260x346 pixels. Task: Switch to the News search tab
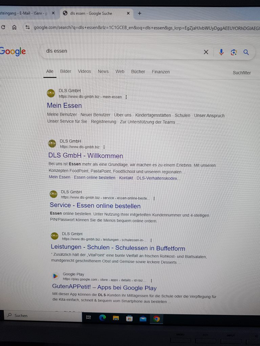(103, 72)
